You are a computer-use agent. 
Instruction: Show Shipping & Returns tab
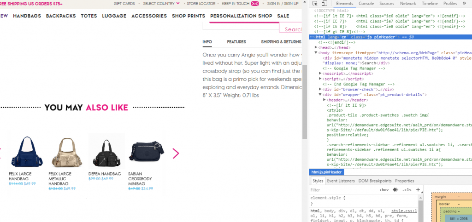281,42
